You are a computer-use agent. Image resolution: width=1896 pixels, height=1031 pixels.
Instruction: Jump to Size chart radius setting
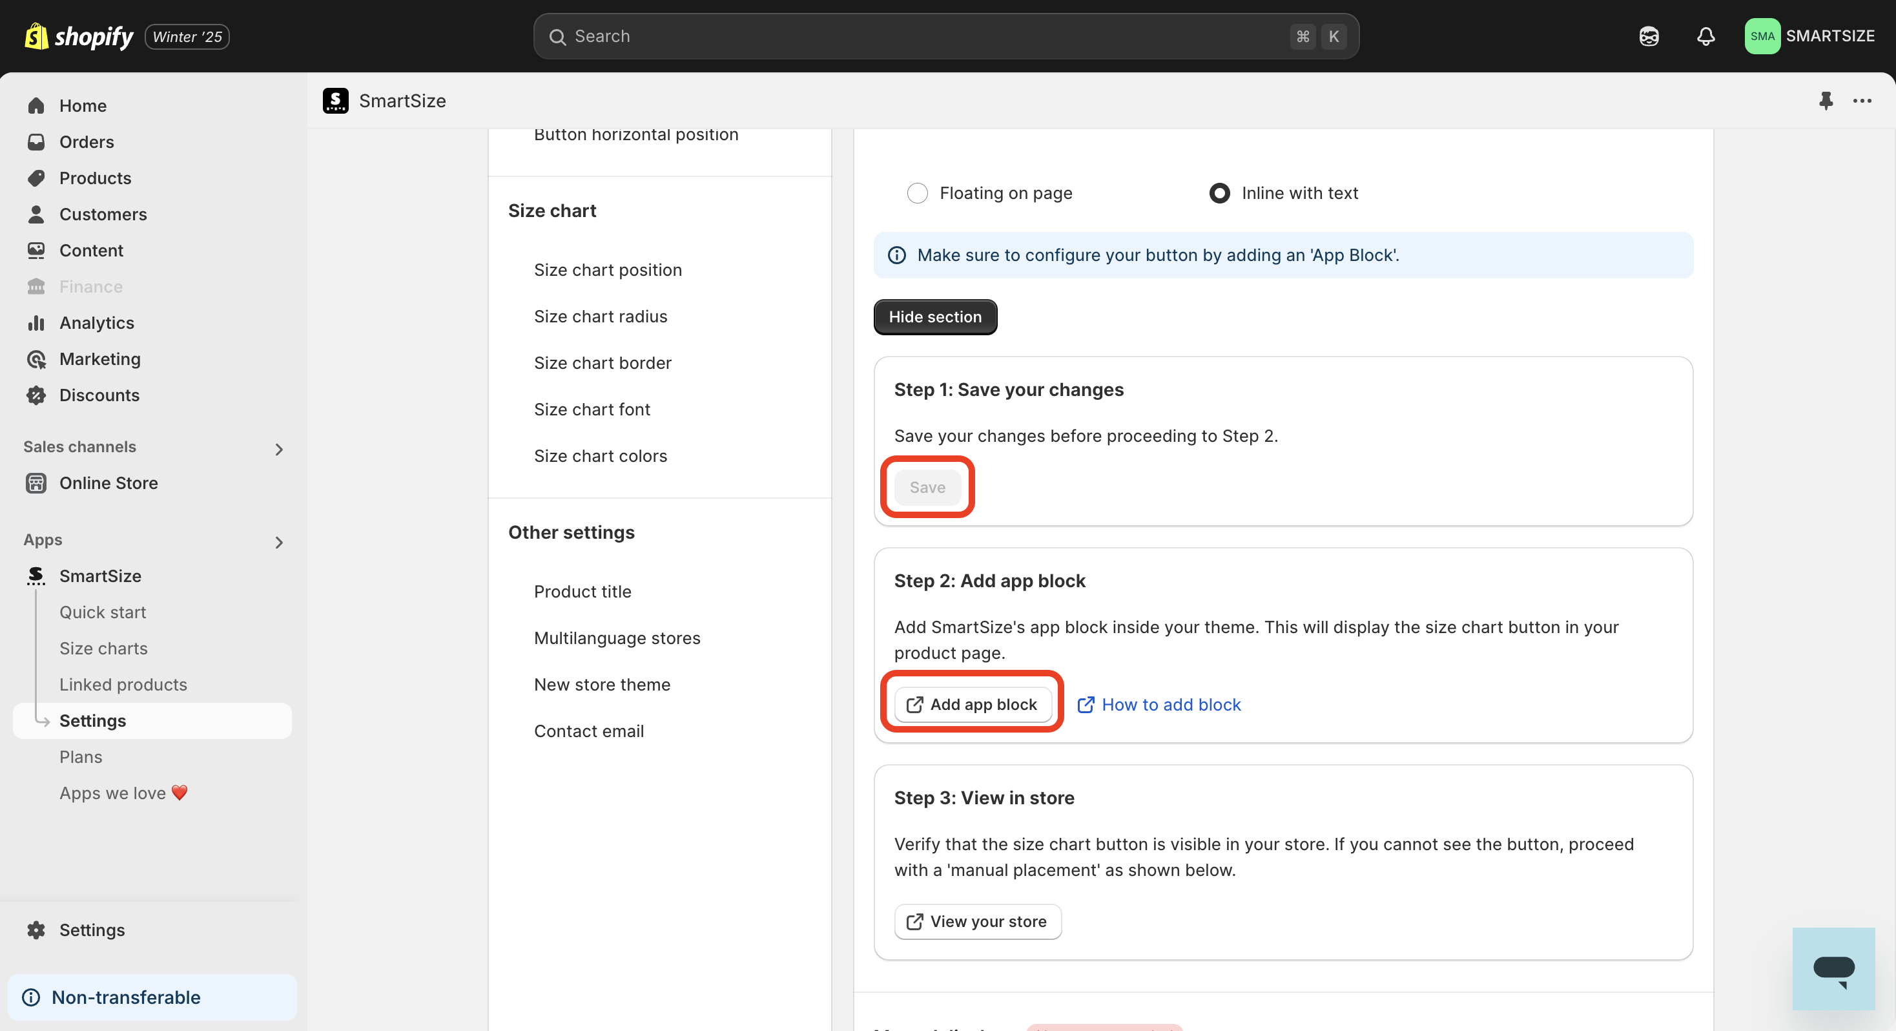pos(601,316)
